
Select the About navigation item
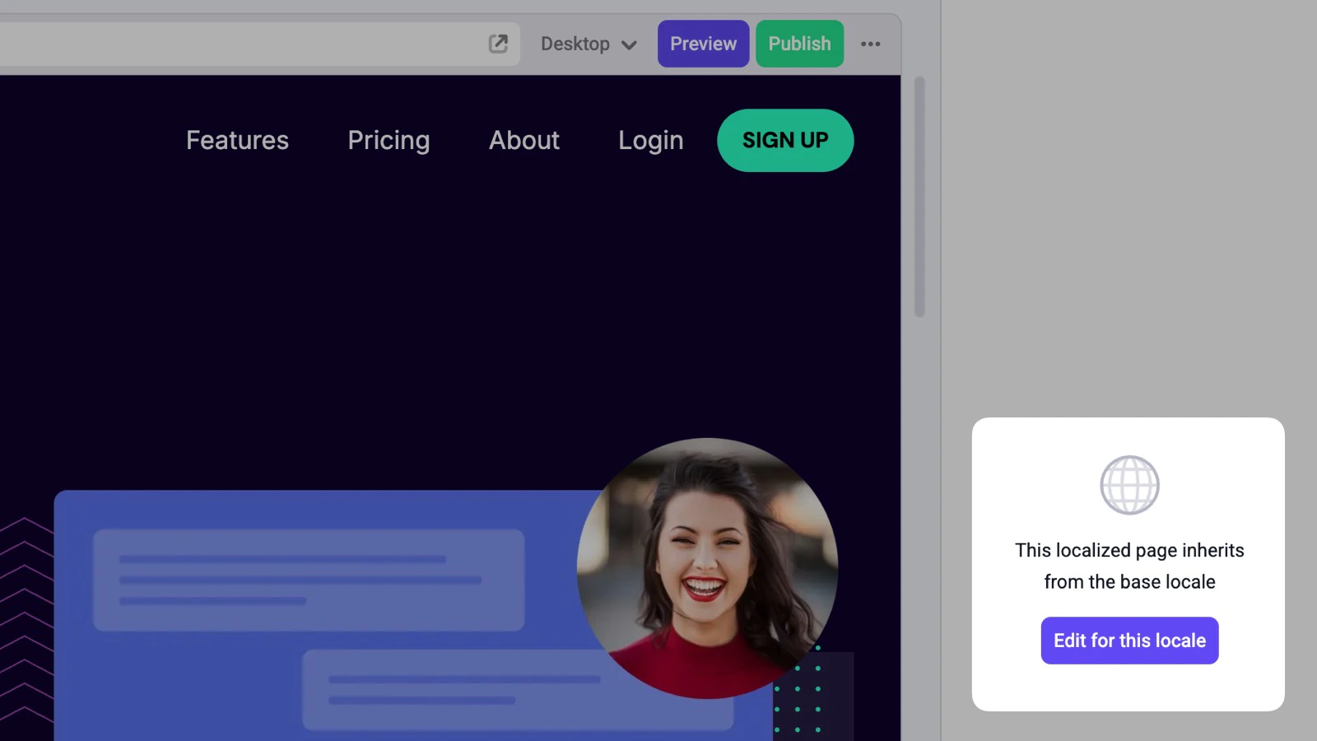tap(524, 140)
